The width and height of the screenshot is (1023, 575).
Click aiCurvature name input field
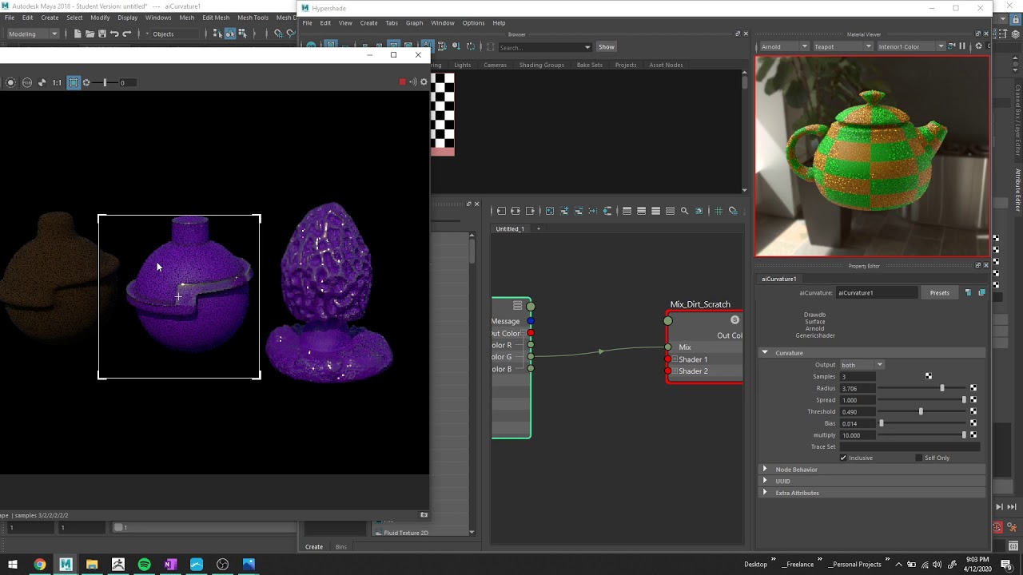pos(877,292)
